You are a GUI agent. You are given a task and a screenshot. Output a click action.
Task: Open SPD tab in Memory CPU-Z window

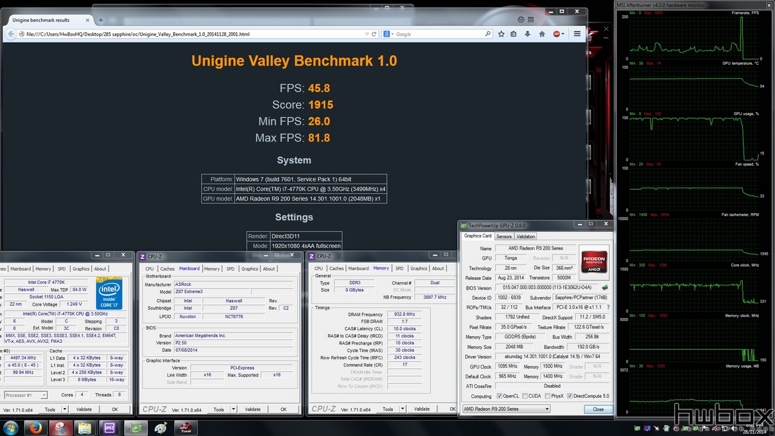pos(399,268)
